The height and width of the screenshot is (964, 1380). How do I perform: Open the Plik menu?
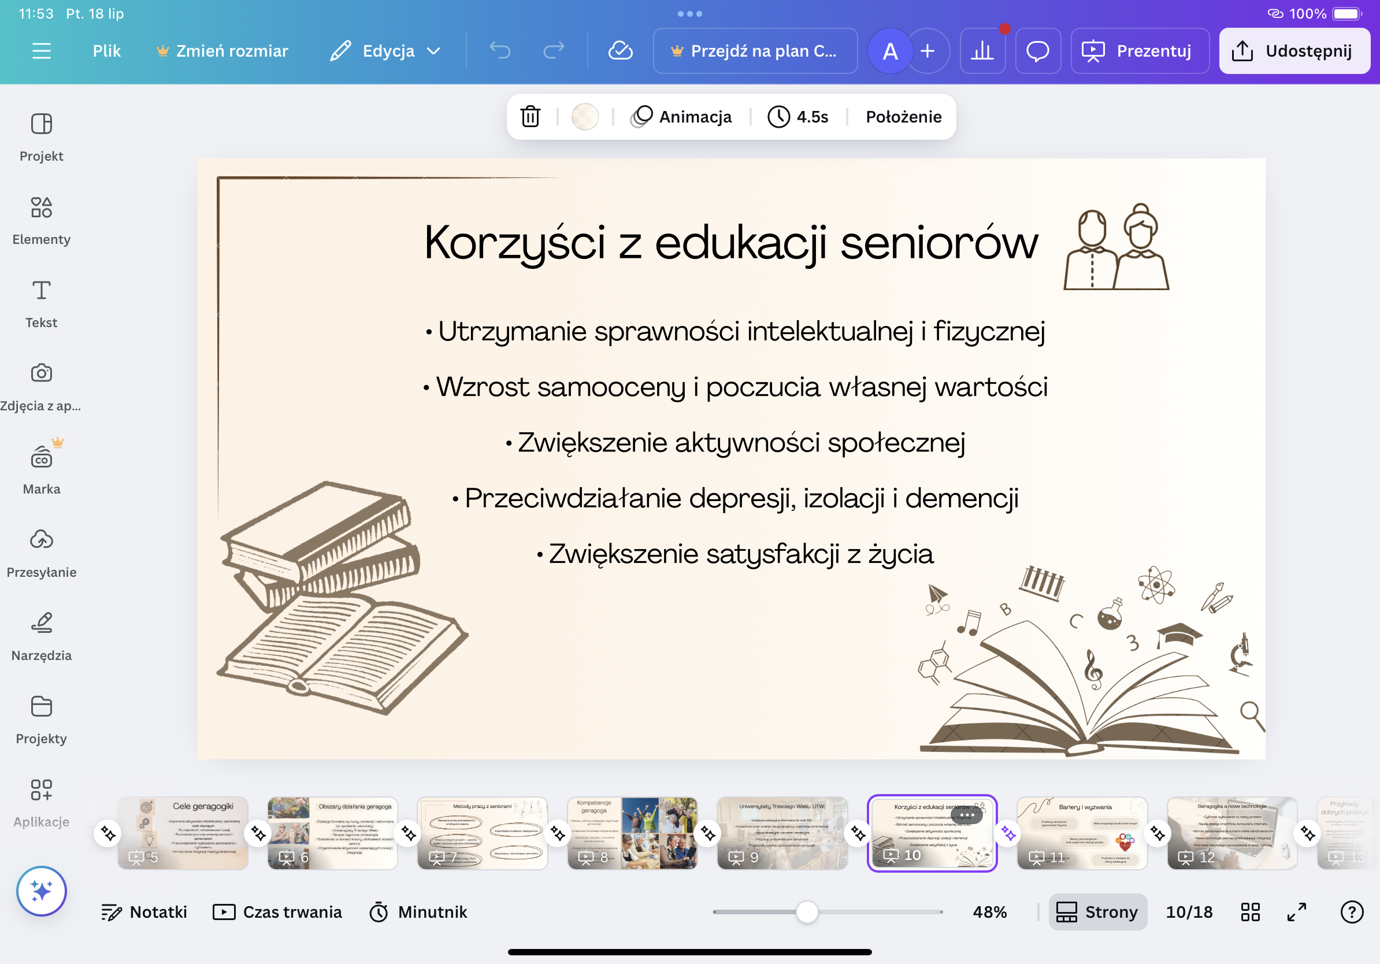click(x=106, y=51)
